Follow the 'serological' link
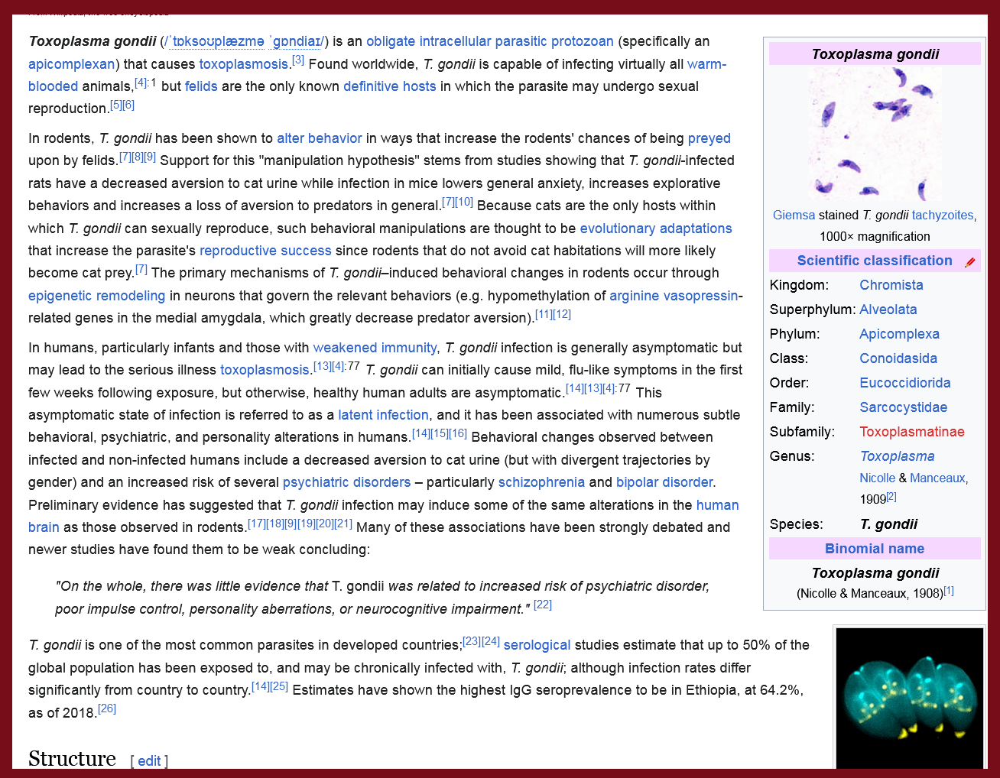Screen dimensions: 1000x778 pyautogui.click(x=537, y=645)
